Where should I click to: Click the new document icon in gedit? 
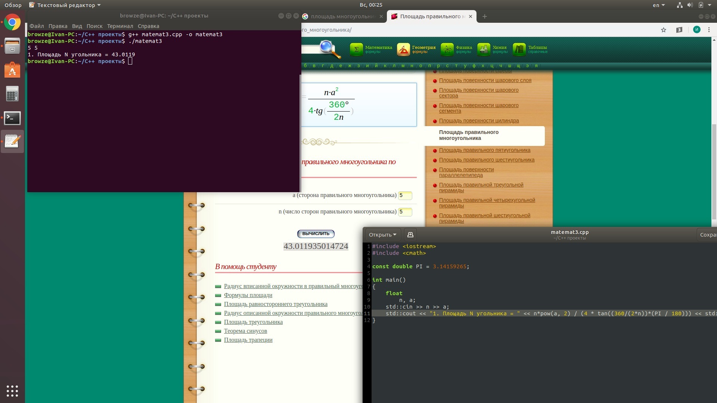point(410,235)
